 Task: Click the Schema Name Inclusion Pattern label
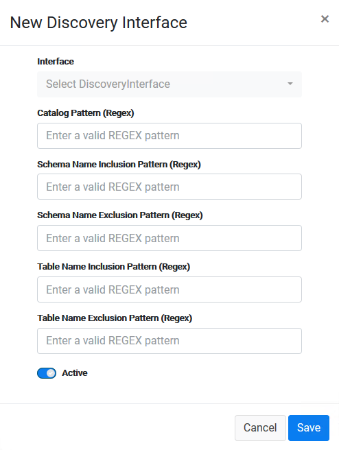[119, 165]
